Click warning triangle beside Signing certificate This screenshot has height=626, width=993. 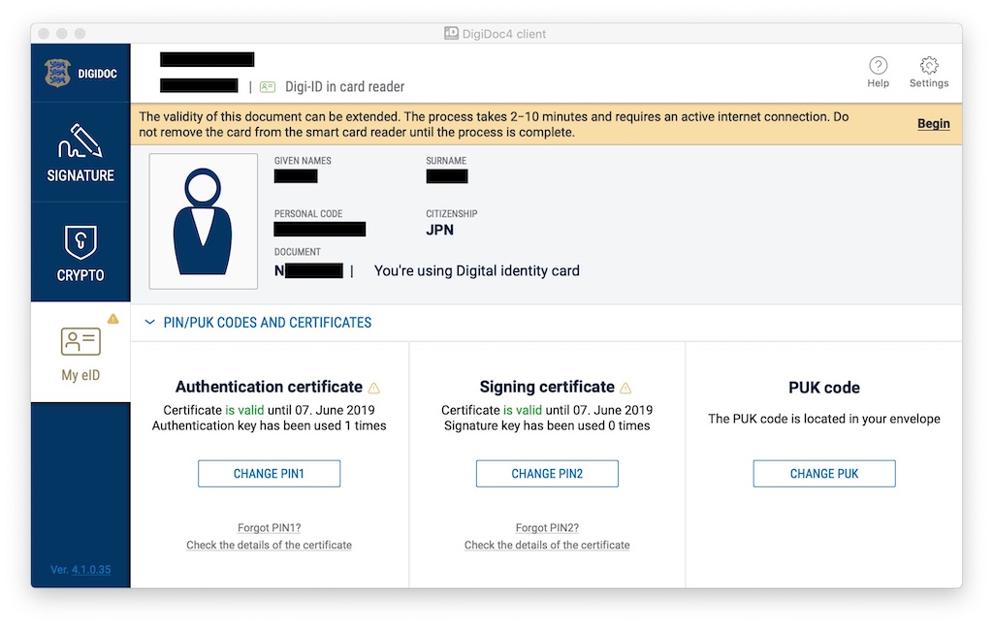point(625,388)
